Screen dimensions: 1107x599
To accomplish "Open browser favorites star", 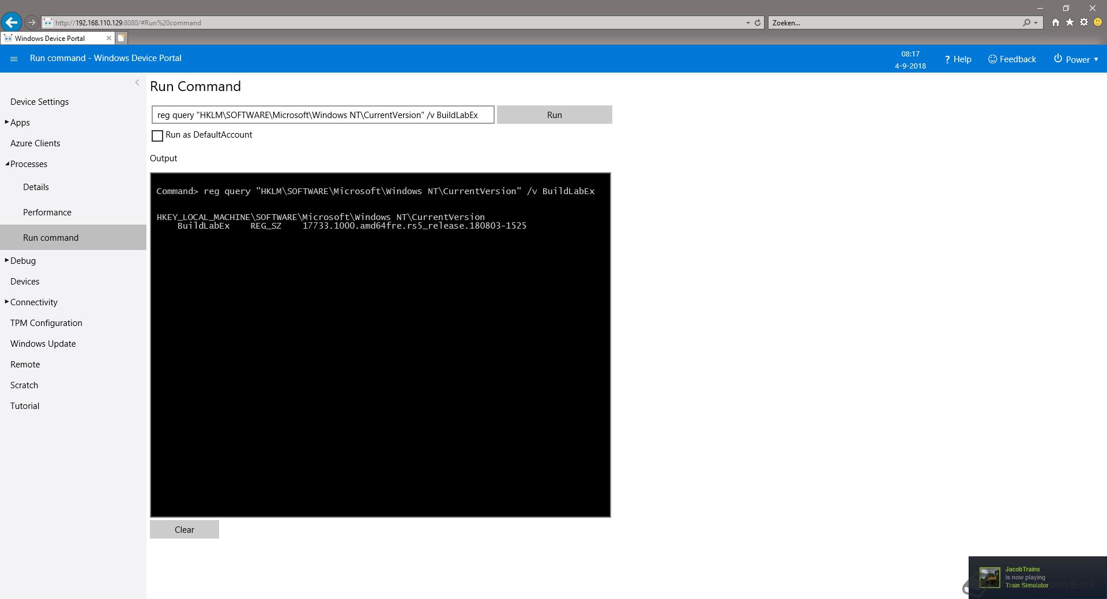I will pyautogui.click(x=1070, y=22).
